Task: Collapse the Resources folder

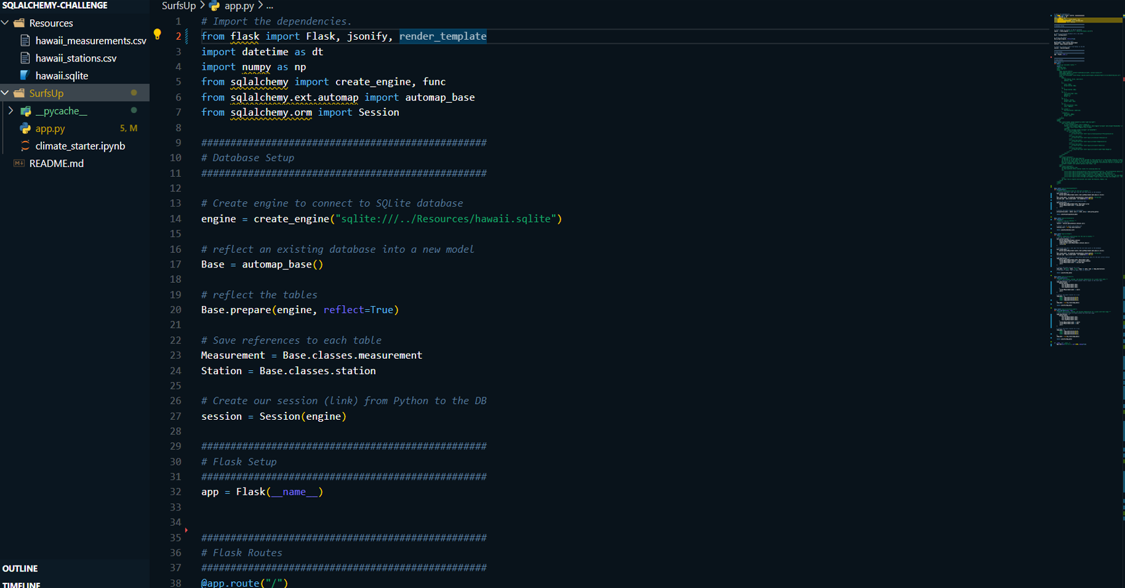Action: pos(5,23)
